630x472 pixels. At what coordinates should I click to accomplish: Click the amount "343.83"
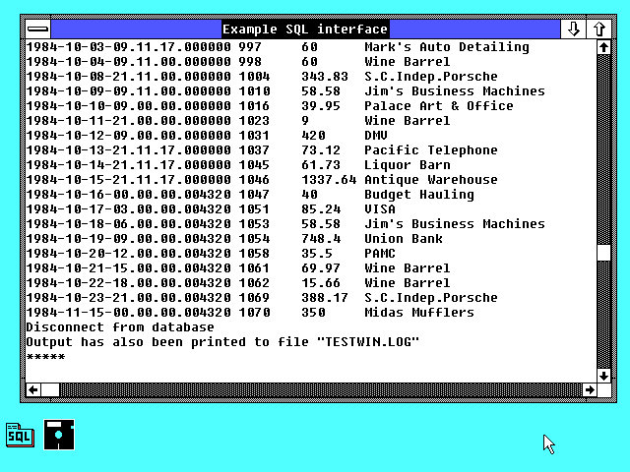pos(325,77)
